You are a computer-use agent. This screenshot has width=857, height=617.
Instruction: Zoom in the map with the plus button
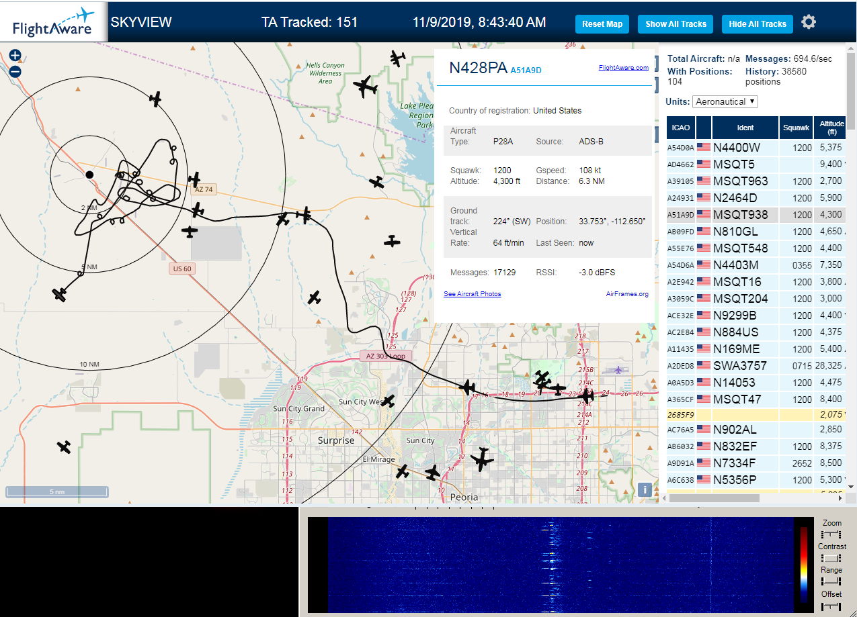(x=15, y=56)
